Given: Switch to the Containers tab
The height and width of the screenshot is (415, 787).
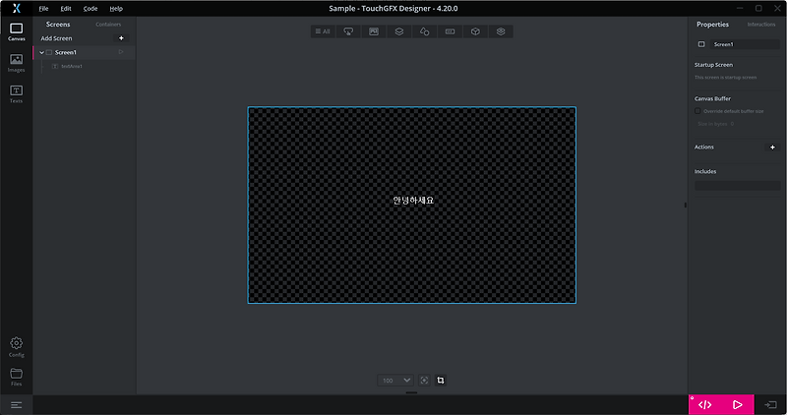Looking at the screenshot, I should pyautogui.click(x=108, y=24).
